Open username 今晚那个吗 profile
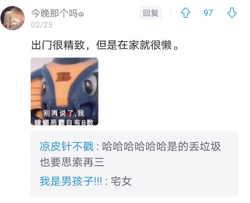250x203 pixels. [54, 13]
